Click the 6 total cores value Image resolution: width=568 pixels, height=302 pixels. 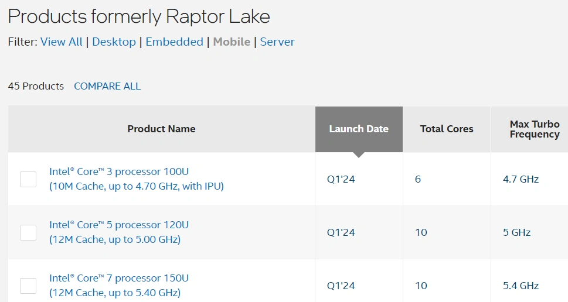tap(418, 179)
